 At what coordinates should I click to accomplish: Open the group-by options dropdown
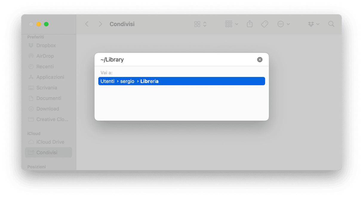[x=231, y=24]
